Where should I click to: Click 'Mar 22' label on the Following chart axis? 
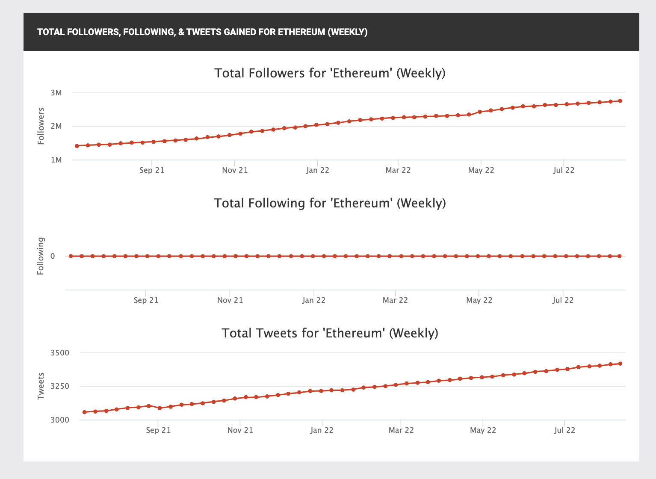(395, 300)
